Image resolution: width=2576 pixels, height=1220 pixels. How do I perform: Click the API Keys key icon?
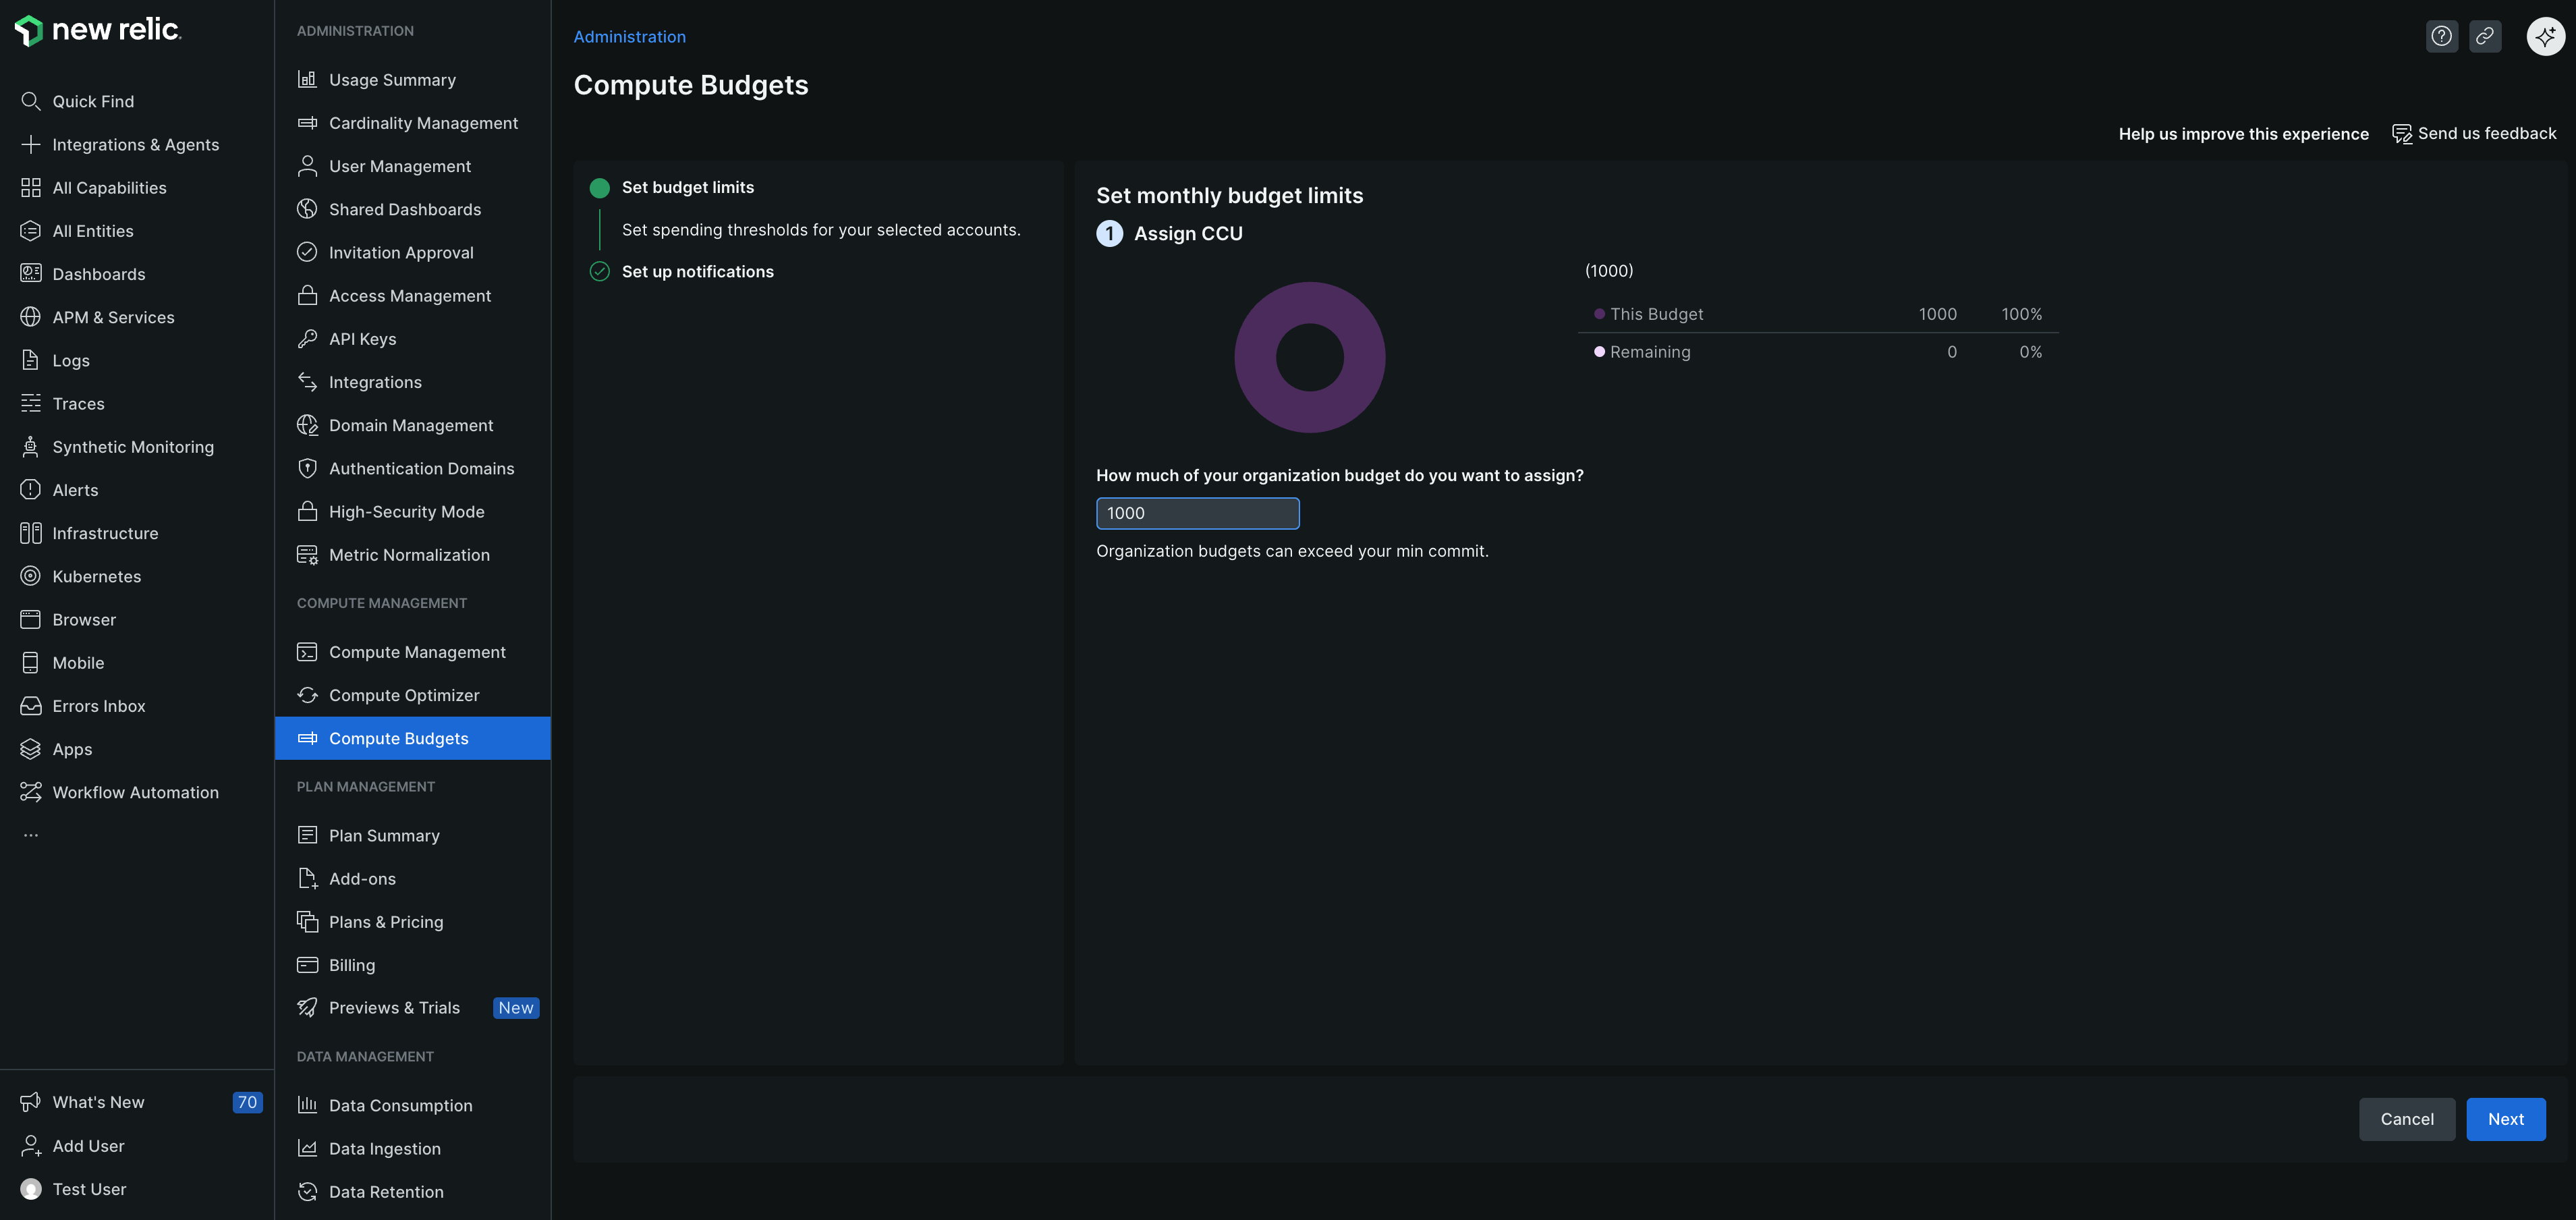307,339
